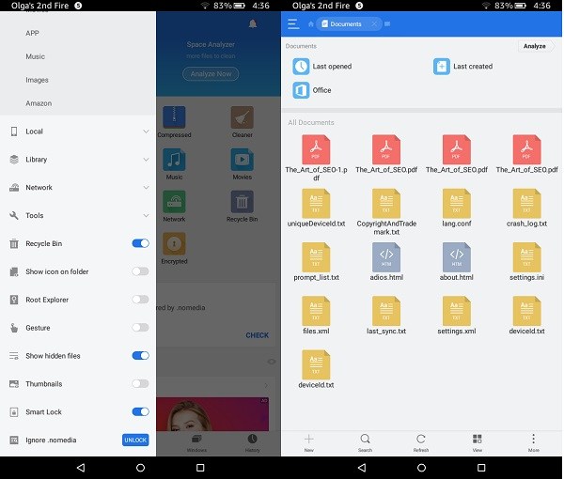564x479 pixels.
Task: Select Music in the sidebar list
Action: pyautogui.click(x=36, y=56)
